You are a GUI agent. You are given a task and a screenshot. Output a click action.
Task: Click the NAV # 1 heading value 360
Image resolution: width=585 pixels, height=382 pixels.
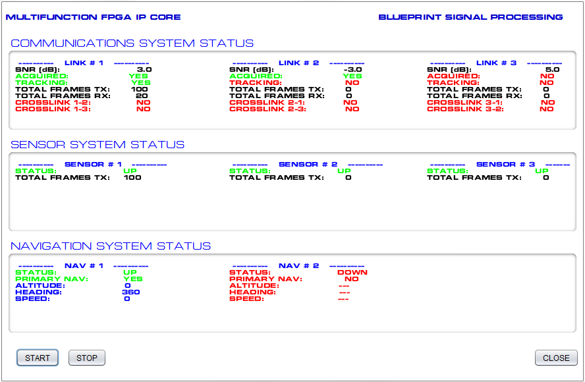tap(131, 292)
